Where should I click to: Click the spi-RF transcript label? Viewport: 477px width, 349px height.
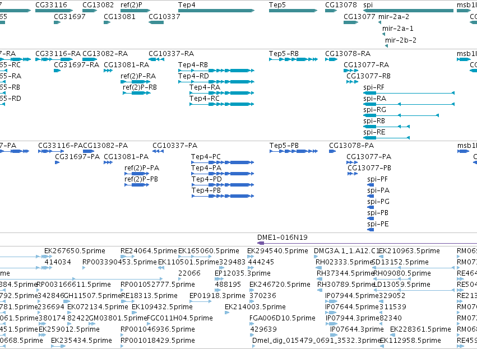(x=374, y=87)
